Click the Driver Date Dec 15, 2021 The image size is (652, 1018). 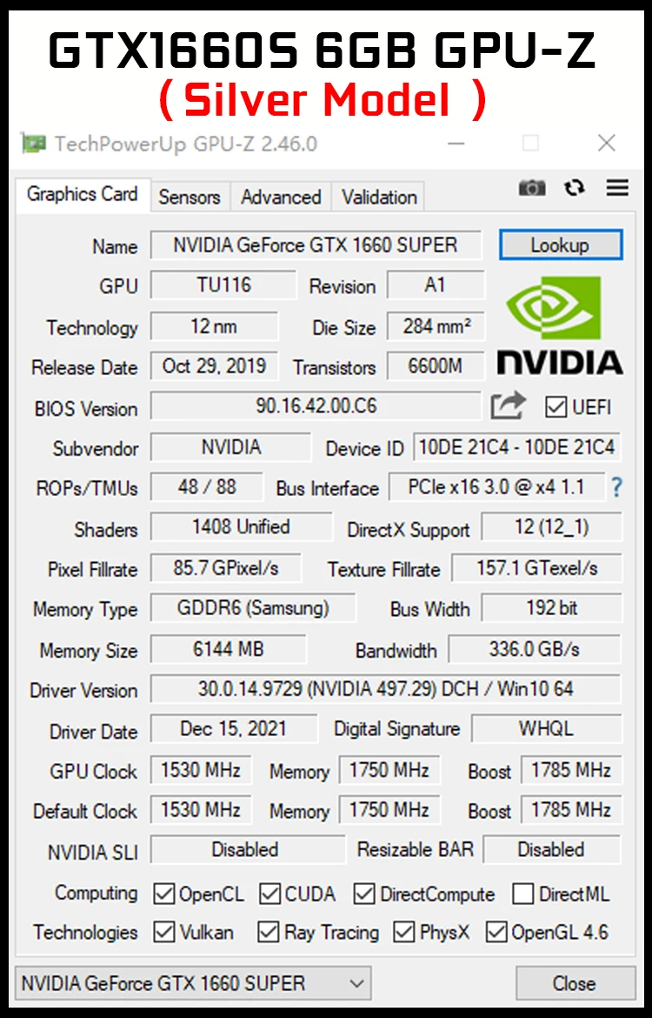[234, 729]
